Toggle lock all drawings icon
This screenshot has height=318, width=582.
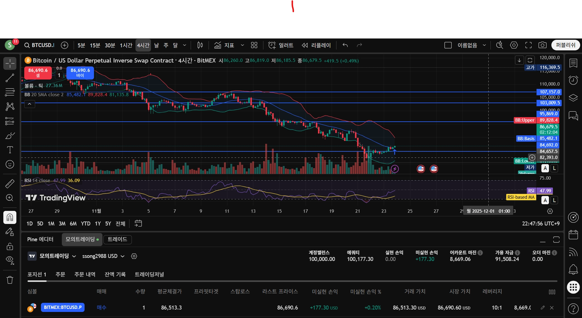pyautogui.click(x=10, y=246)
